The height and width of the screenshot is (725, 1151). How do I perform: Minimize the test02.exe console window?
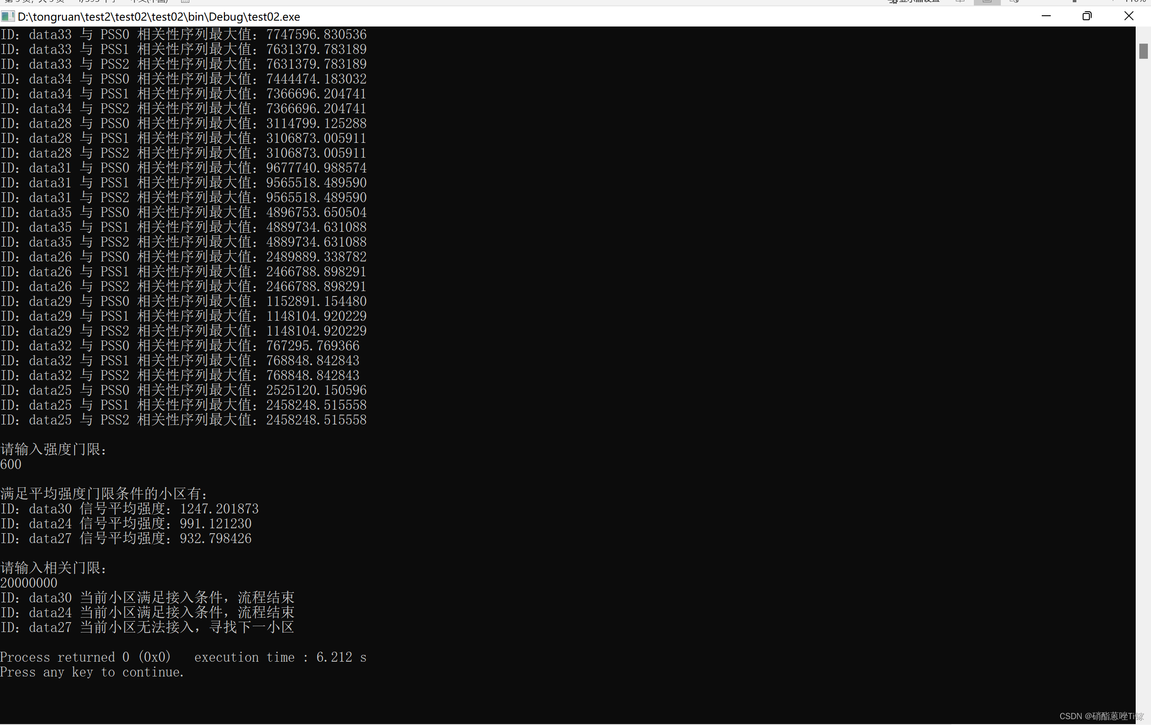[x=1046, y=16]
